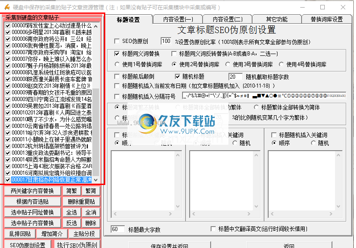The image size is (356, 248).
Task: Choose 顺序 under 标题随机插入关键词
Action: pos(274,143)
